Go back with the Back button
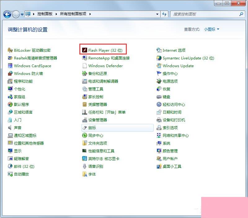248x218 pixels. pos(7,14)
